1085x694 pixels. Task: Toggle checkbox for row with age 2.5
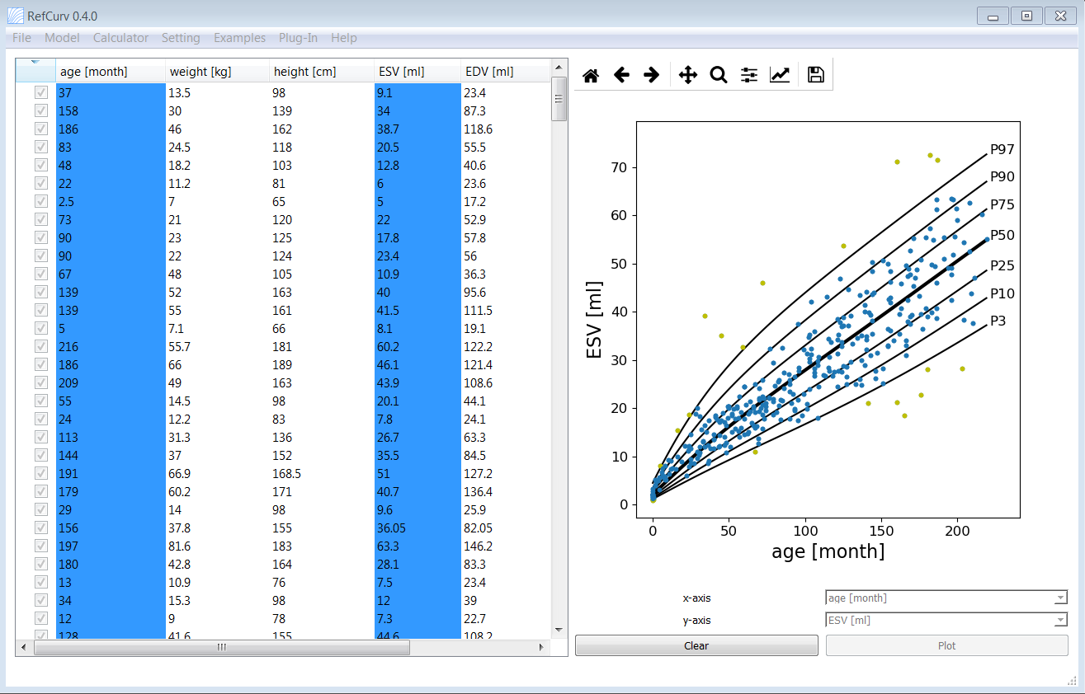pos(40,202)
